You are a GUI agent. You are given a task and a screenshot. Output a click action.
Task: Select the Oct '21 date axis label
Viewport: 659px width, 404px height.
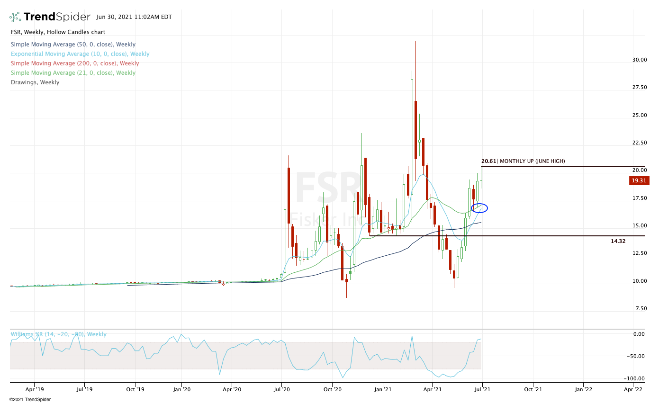tap(533, 390)
